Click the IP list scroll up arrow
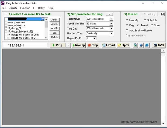Viewport: 167px width, 128px height. 46,19
